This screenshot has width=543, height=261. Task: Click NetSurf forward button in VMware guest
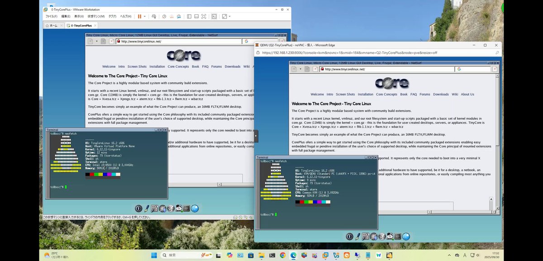[x=103, y=41]
